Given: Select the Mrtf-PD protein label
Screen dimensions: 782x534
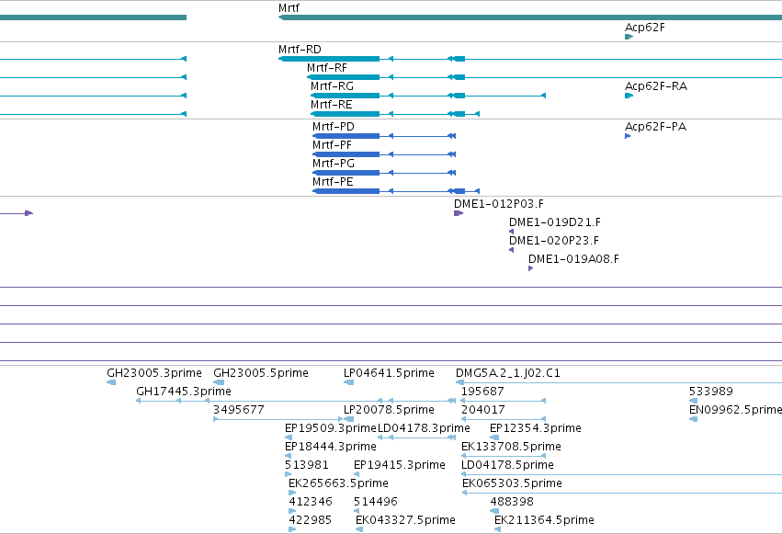Looking at the screenshot, I should pos(334,127).
